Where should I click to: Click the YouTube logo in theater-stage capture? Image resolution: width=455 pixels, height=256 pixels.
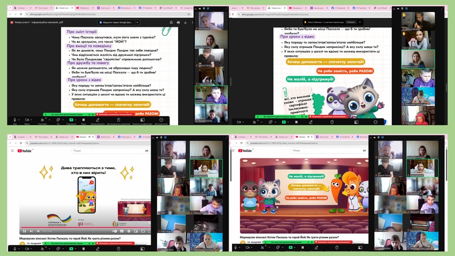click(245, 151)
